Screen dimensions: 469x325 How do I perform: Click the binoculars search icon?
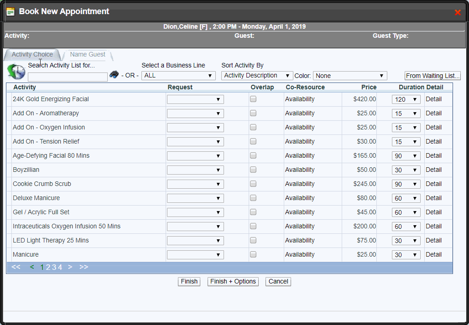[114, 74]
